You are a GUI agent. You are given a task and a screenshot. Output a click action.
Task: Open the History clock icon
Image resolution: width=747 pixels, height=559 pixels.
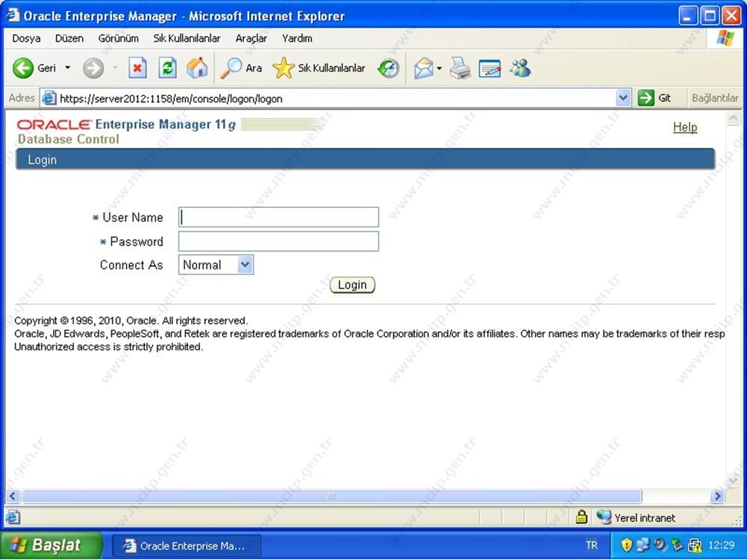(388, 69)
